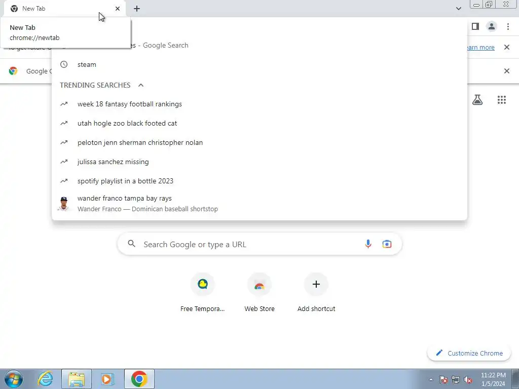Toggle the side panel icon
519x389 pixels.
475,26
